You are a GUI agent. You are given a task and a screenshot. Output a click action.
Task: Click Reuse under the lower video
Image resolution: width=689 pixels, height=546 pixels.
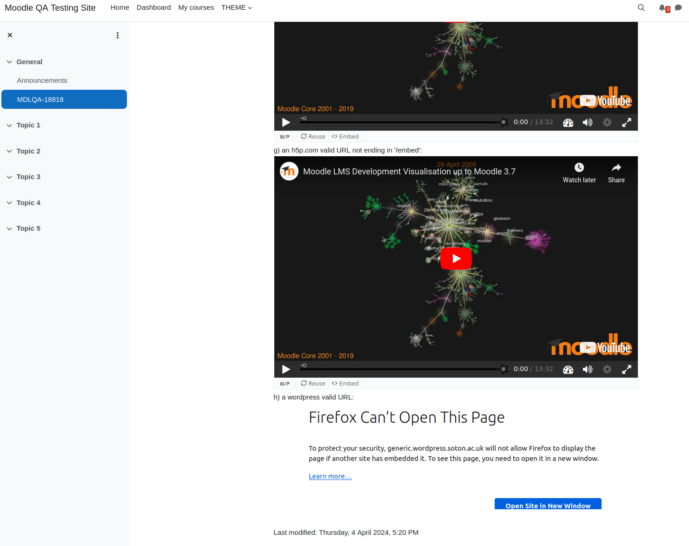tap(313, 384)
